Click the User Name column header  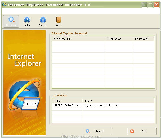click(119, 39)
